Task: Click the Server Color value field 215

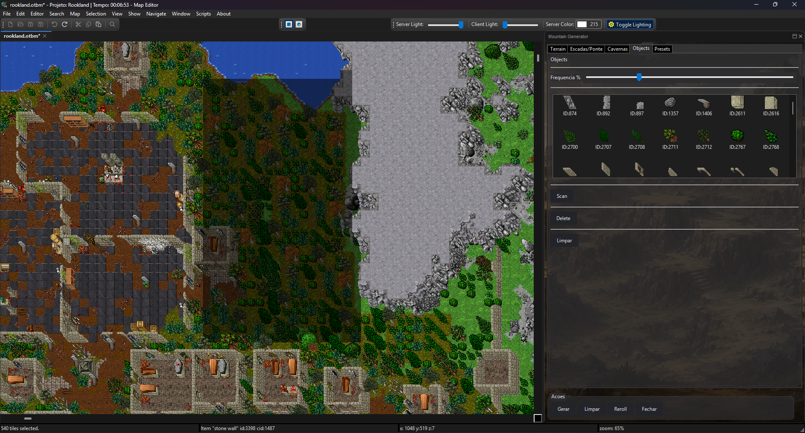Action: [594, 24]
